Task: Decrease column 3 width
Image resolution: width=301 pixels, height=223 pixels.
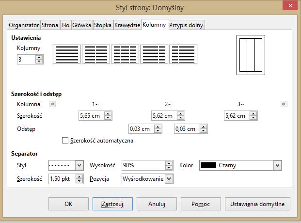Action: 253,118
